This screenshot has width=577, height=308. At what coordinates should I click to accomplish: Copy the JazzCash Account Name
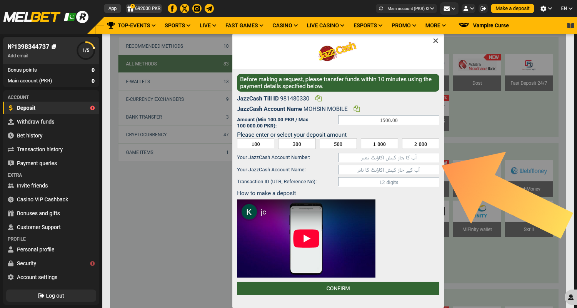356,109
